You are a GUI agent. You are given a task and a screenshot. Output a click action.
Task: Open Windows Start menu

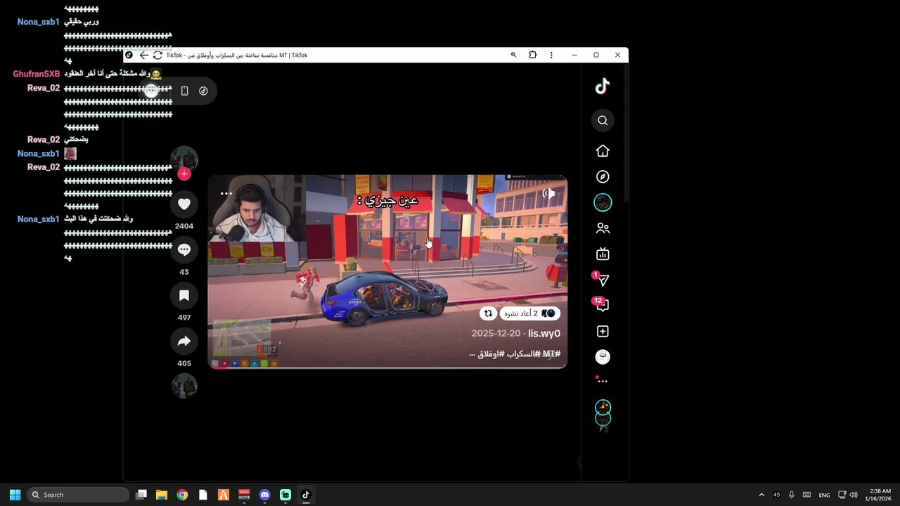coord(15,495)
